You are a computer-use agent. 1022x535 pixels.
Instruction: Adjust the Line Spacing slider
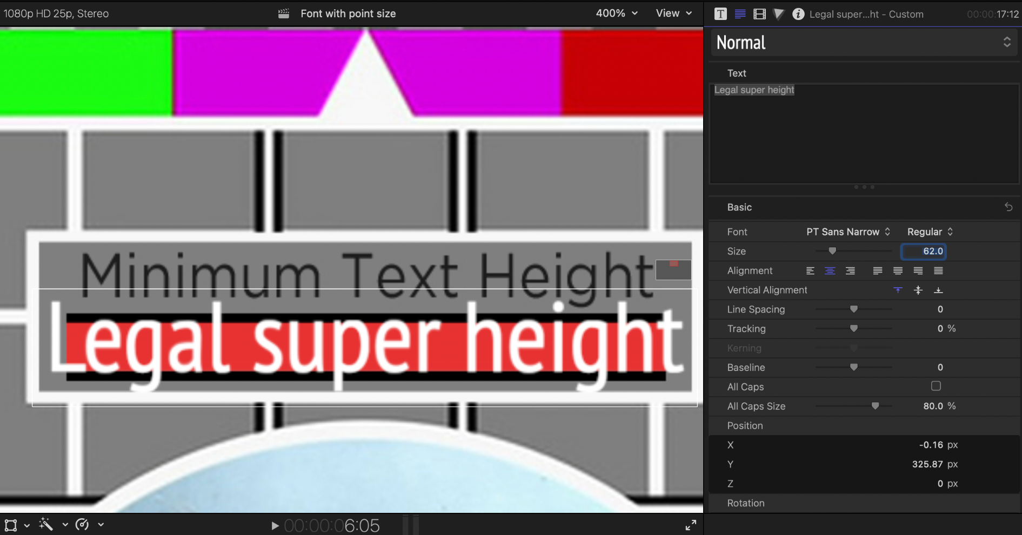[854, 309]
